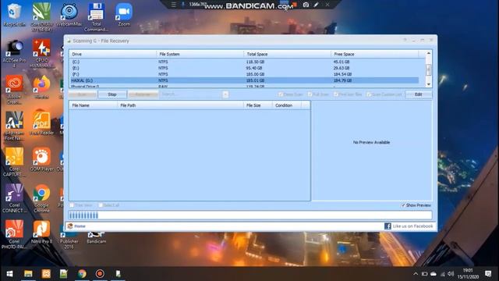The height and width of the screenshot is (281, 499).
Task: Select the (C:) drive row
Action: point(244,62)
